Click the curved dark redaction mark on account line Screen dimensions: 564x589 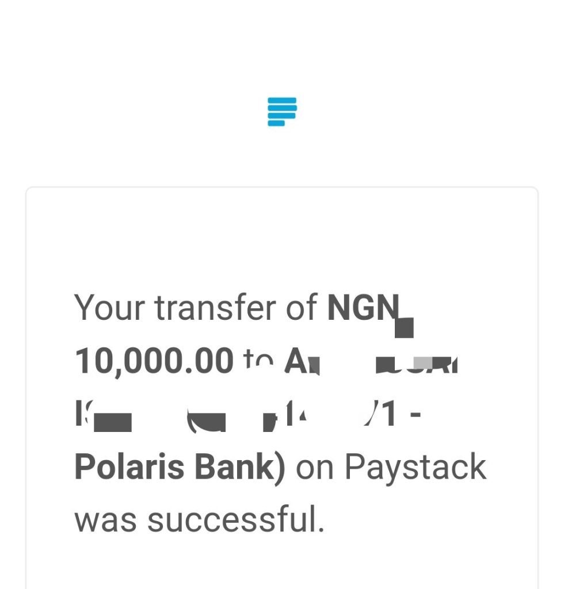(x=206, y=423)
